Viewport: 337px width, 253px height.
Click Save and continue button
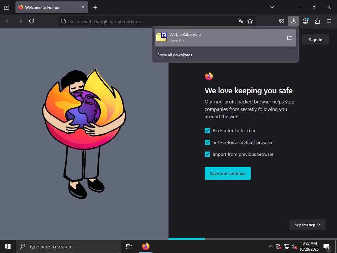228,173
